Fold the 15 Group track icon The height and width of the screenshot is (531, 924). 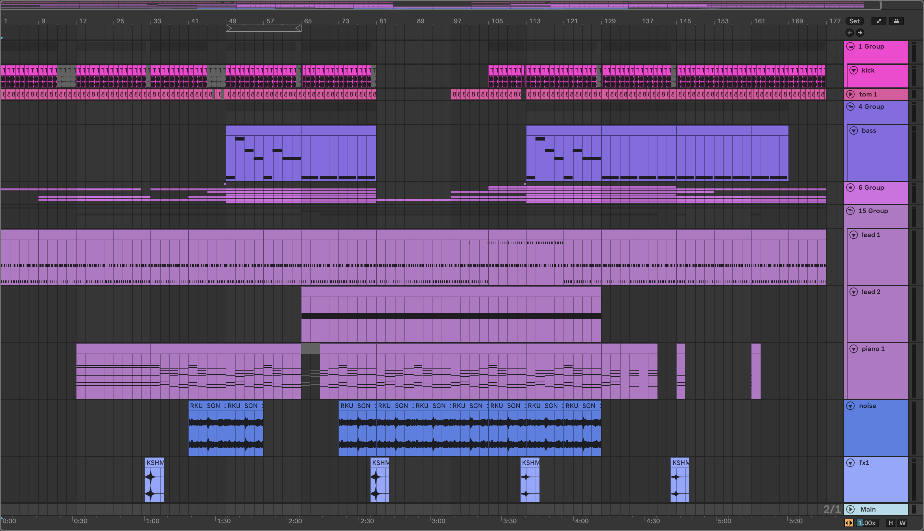coord(850,211)
